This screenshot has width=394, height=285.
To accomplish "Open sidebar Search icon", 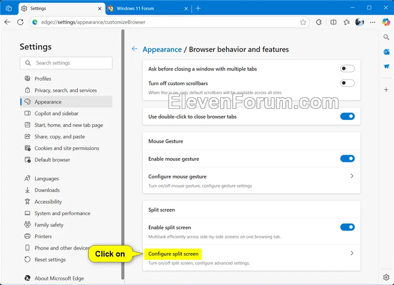I will (386, 37).
